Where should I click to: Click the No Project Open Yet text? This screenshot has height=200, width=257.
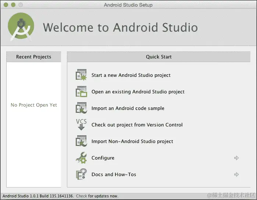tap(34, 105)
